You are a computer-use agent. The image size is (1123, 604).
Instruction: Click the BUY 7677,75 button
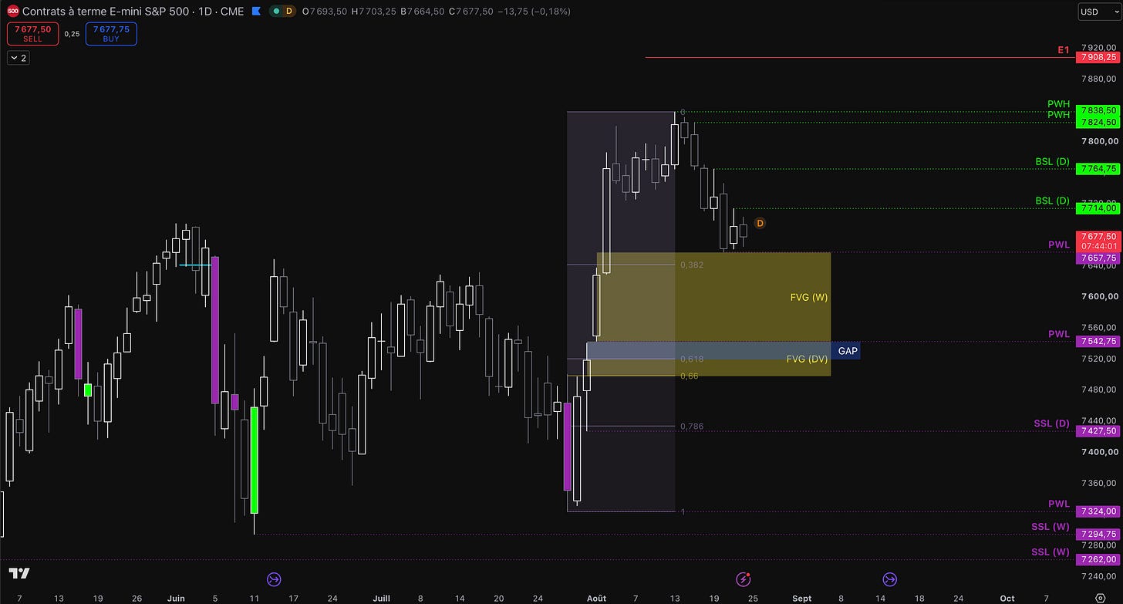[x=111, y=33]
